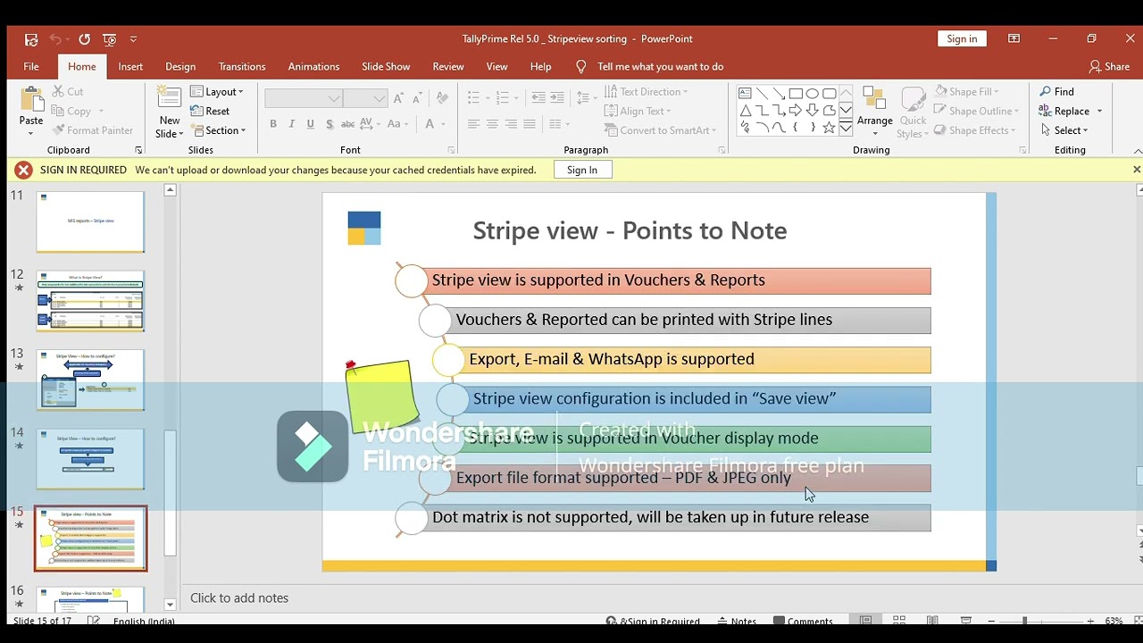
Task: Click Decrease List Level icon
Action: [538, 97]
